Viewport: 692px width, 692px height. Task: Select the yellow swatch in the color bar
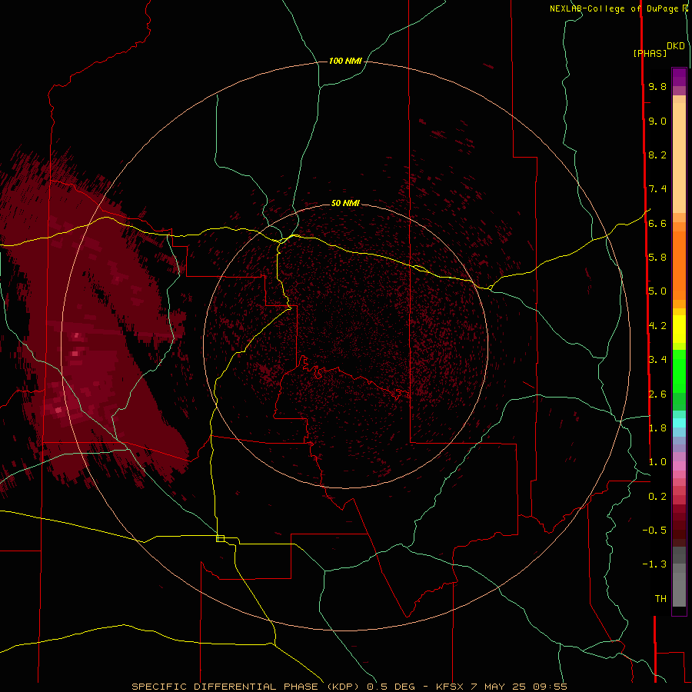pos(679,329)
